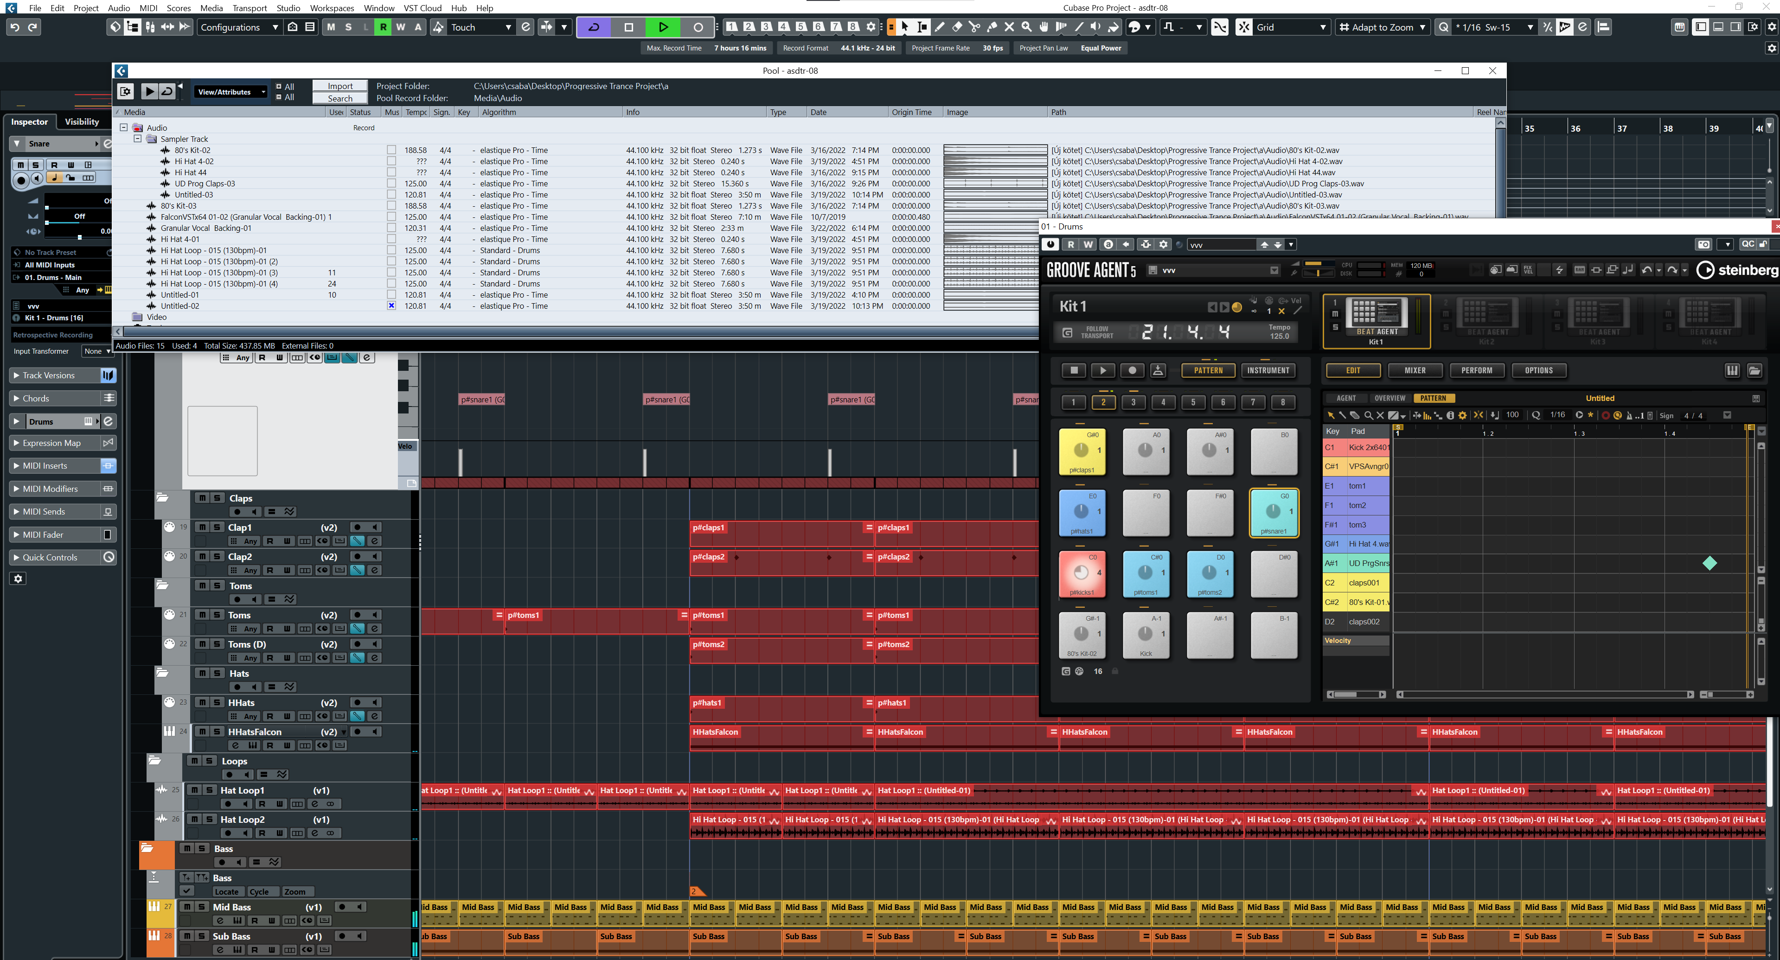
Task: Select the Object Selection arrow tool
Action: tap(905, 27)
